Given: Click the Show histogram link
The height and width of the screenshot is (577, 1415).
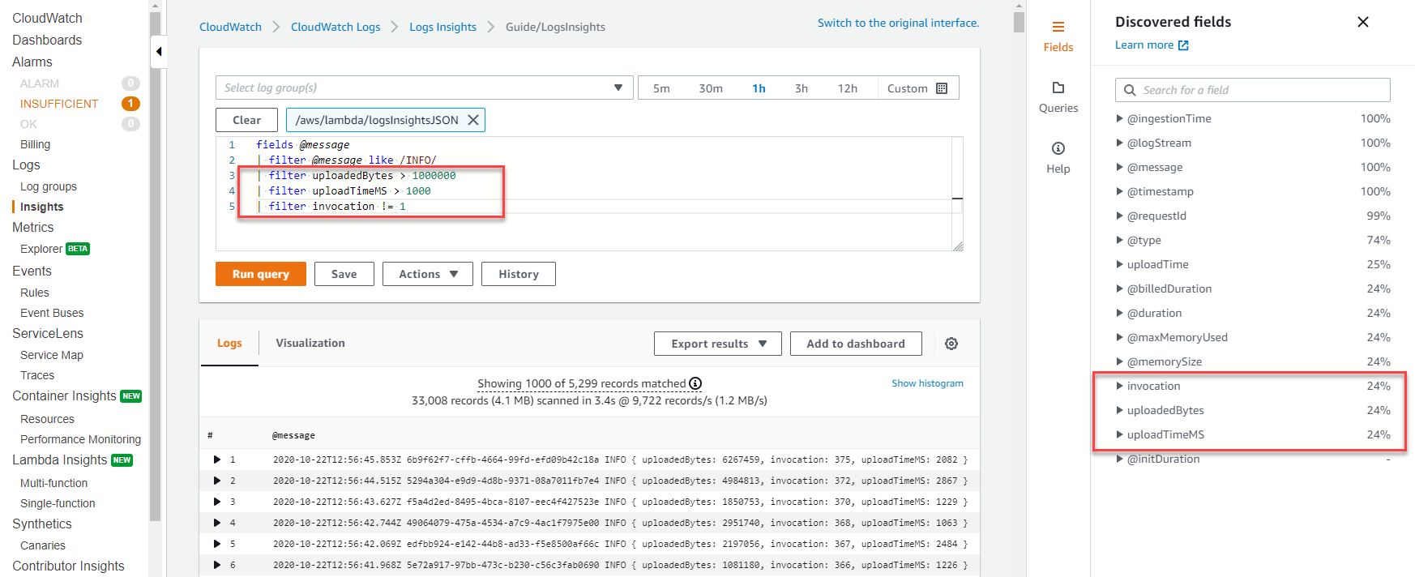Looking at the screenshot, I should pyautogui.click(x=927, y=383).
